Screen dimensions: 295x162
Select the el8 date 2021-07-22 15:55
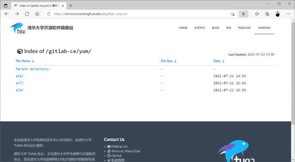pyautogui.click(x=229, y=90)
